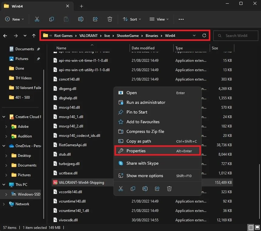Image resolution: width=261 pixels, height=231 pixels.
Task: Copy the selected file via the toolbar Copy icon
Action: click(x=52, y=19)
